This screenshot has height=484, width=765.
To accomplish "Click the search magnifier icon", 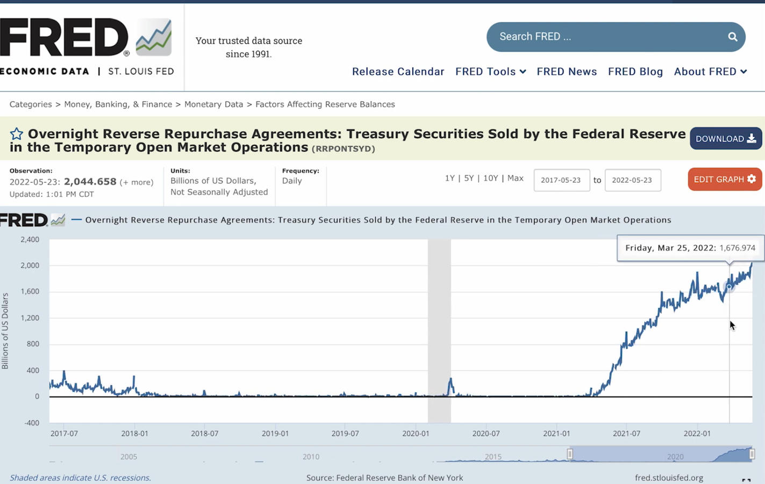I will [x=732, y=37].
